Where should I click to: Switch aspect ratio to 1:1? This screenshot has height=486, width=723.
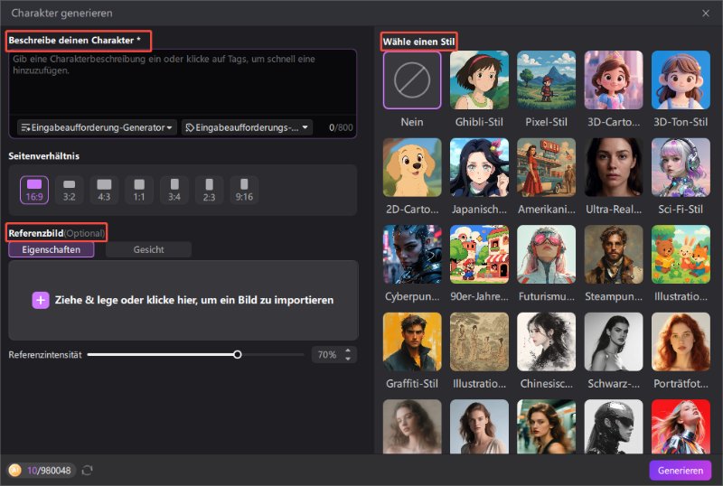click(139, 190)
